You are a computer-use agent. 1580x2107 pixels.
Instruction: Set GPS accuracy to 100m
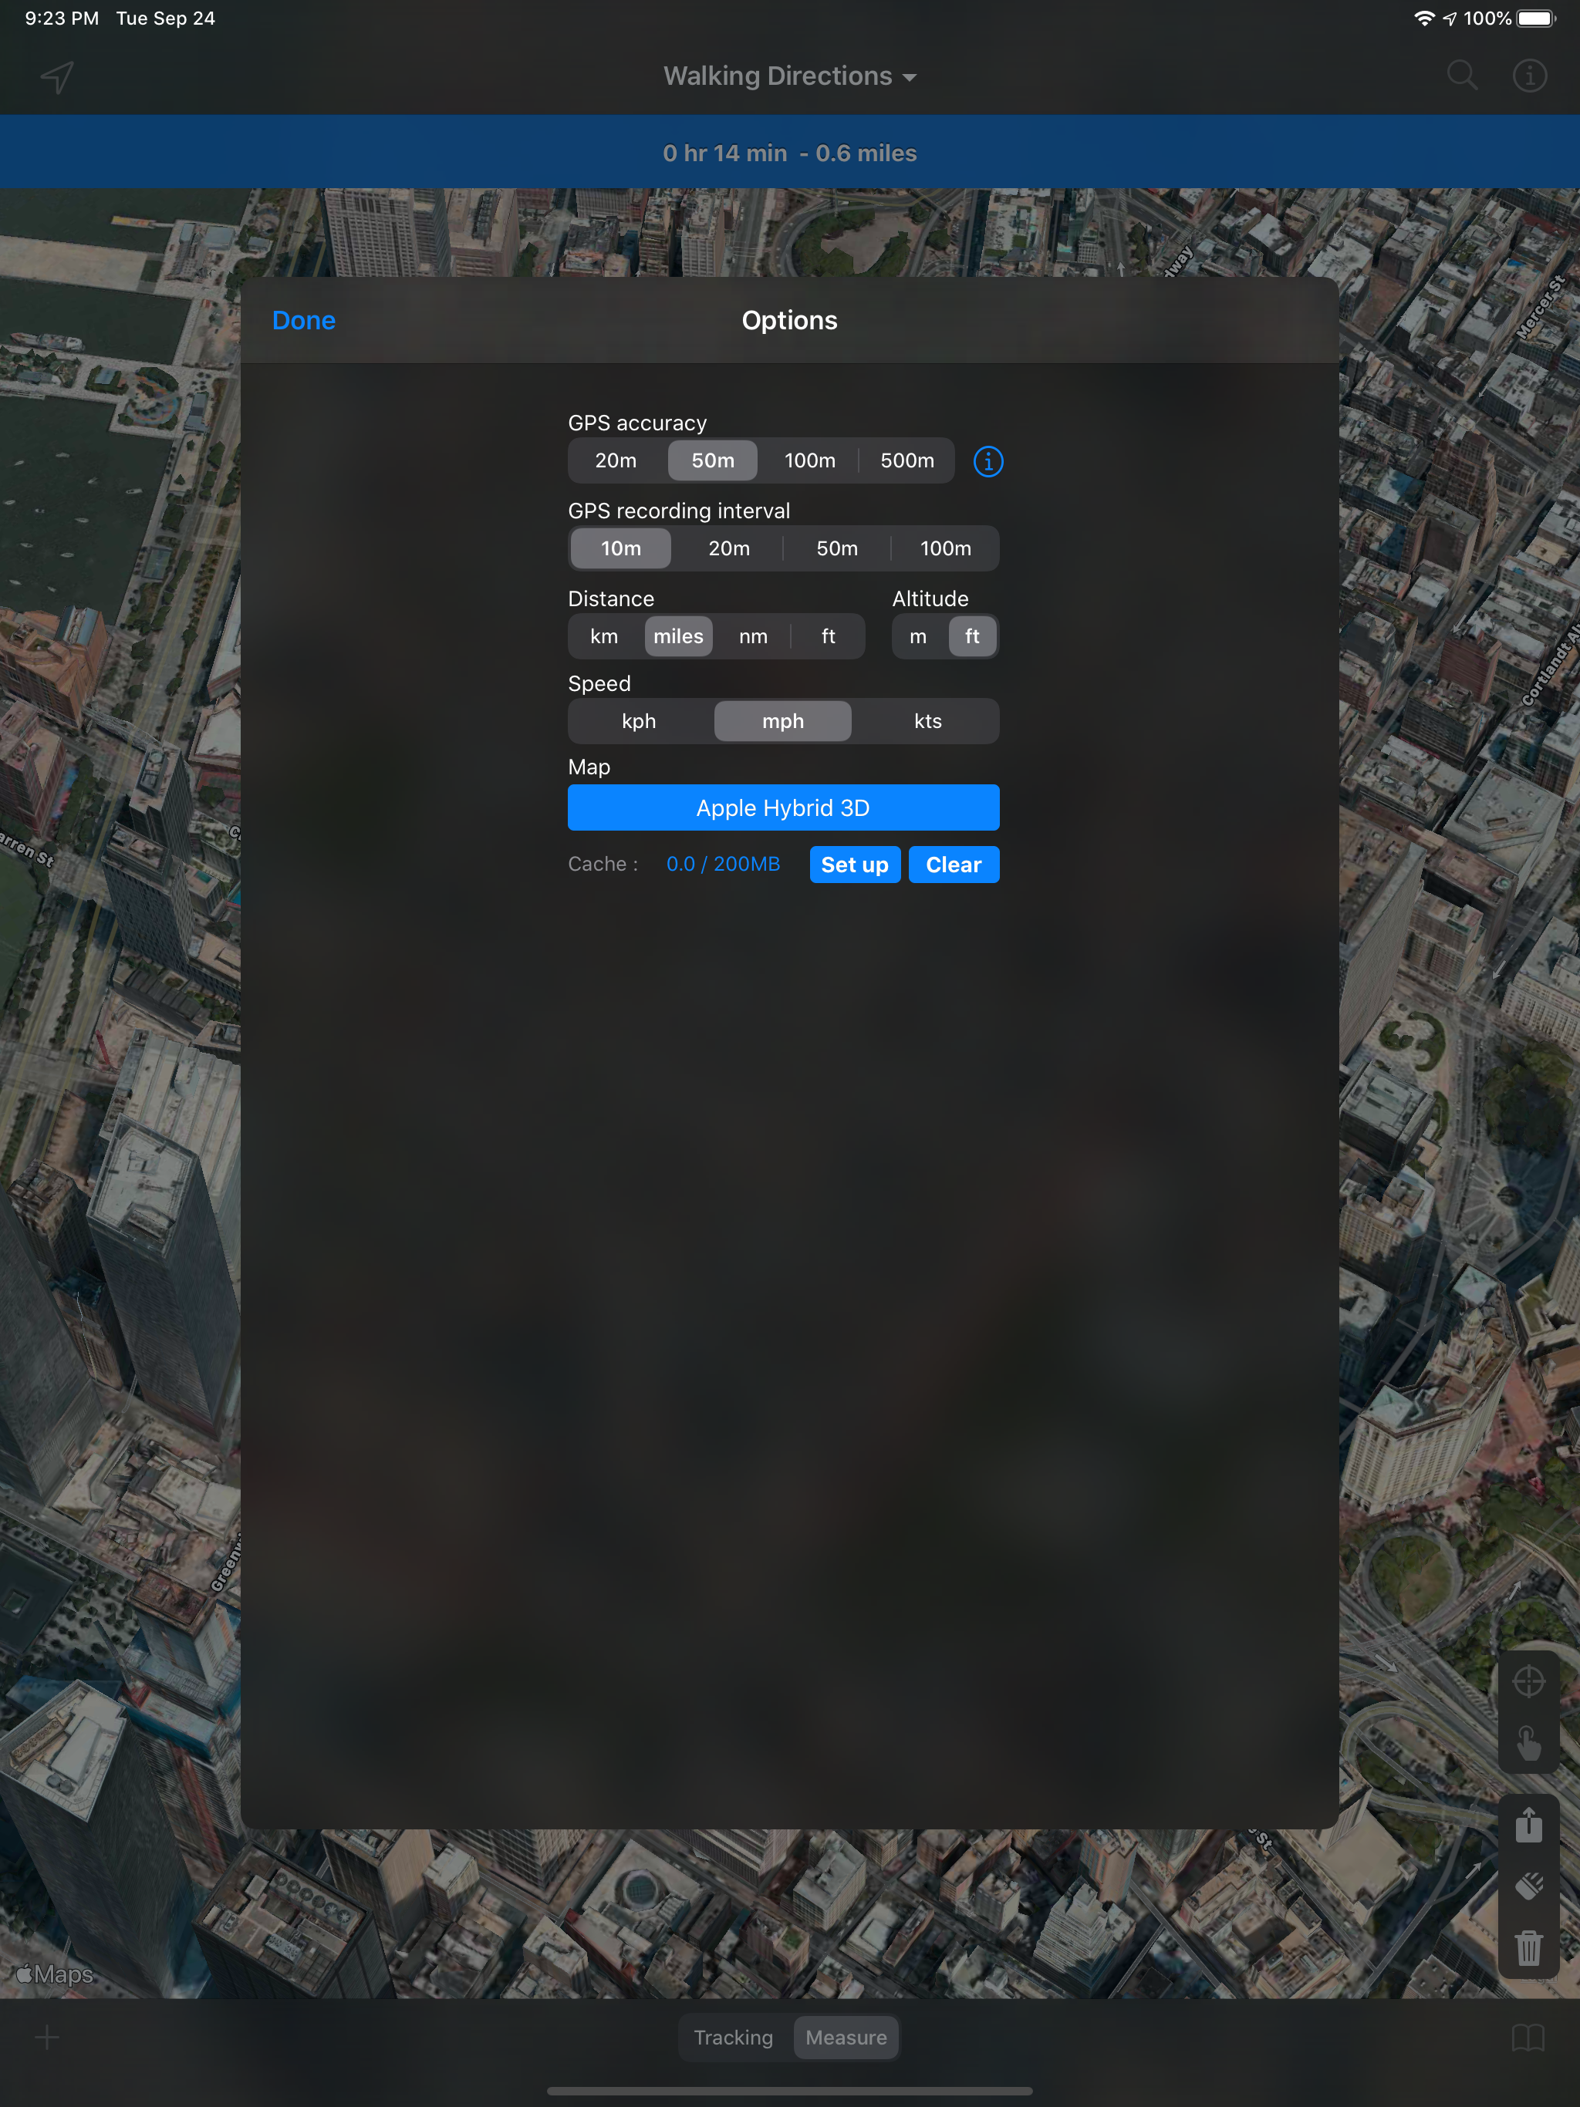809,461
